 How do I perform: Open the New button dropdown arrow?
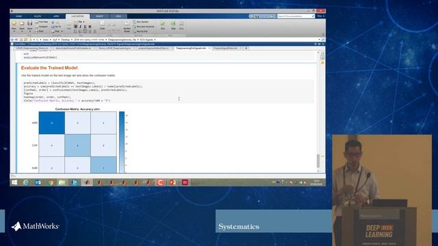(x=14, y=31)
